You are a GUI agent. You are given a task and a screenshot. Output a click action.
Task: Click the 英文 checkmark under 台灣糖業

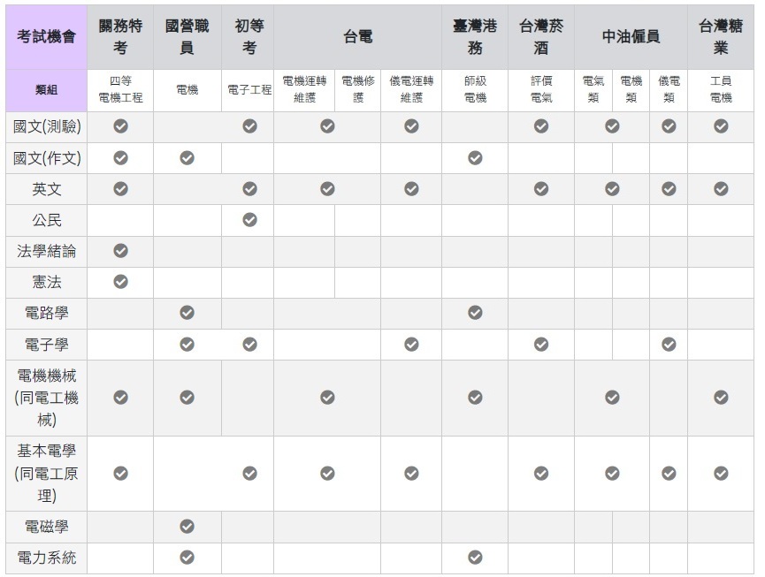(721, 188)
